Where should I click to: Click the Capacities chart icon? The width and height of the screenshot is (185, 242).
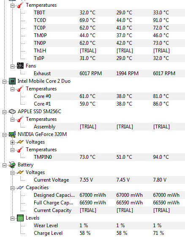[20, 188]
